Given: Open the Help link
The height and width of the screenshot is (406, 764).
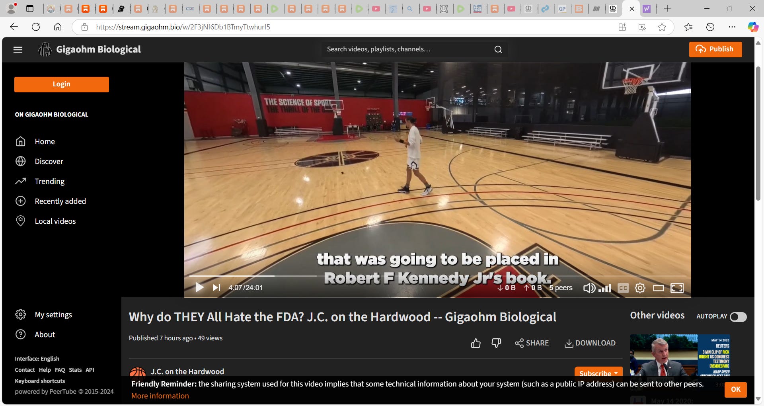Looking at the screenshot, I should tap(45, 370).
